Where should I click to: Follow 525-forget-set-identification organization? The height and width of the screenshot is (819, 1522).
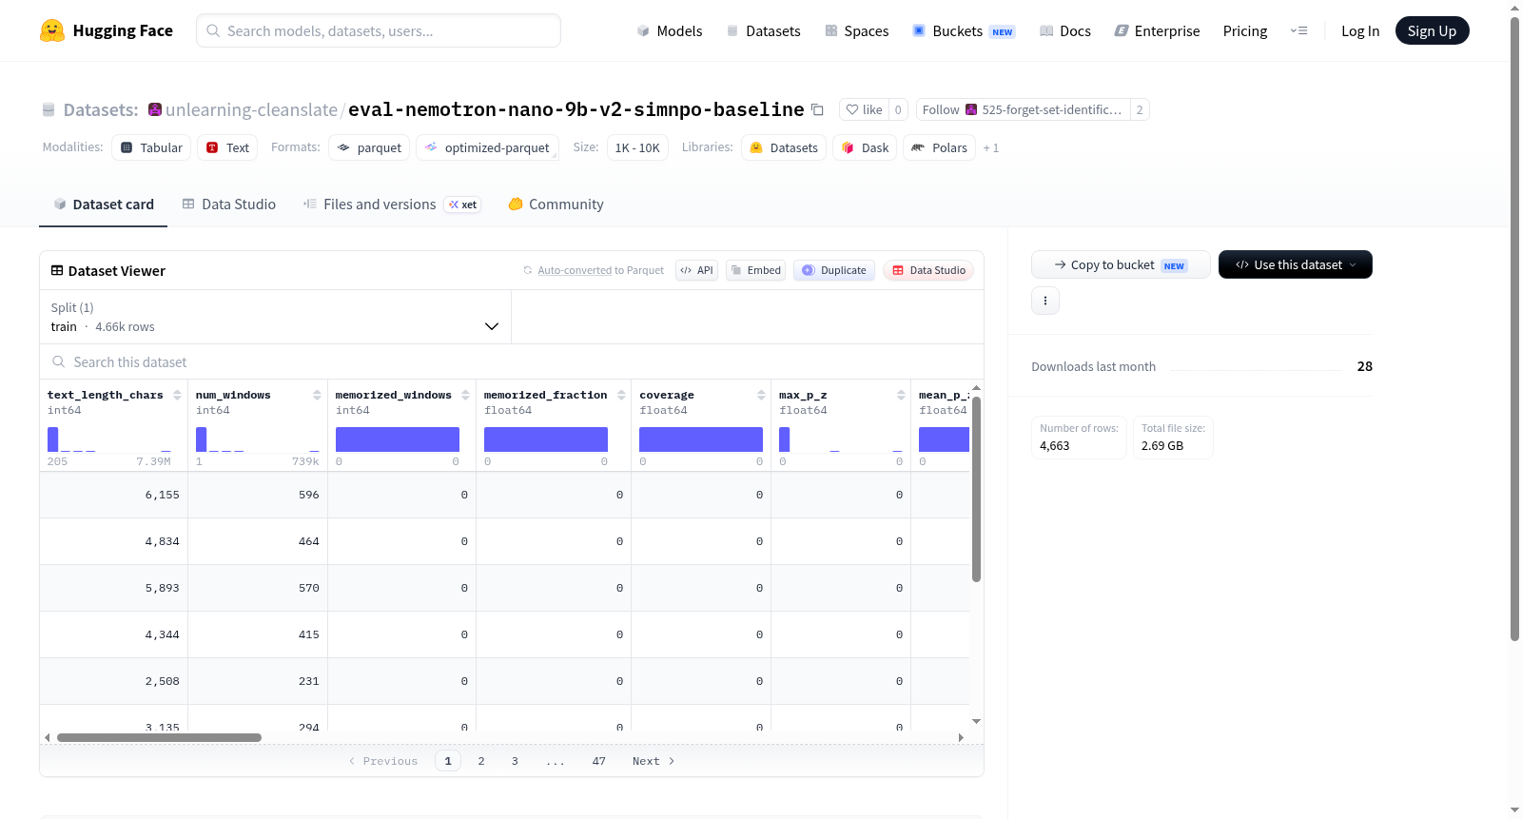(x=1023, y=109)
